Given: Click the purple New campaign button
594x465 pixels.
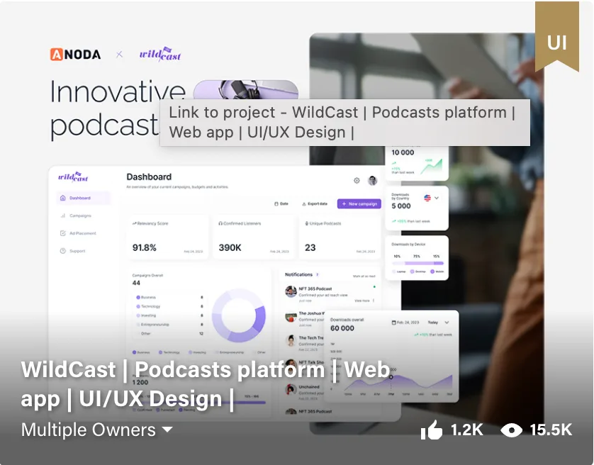Looking at the screenshot, I should [x=359, y=204].
